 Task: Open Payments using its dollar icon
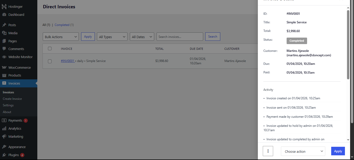point(4,120)
